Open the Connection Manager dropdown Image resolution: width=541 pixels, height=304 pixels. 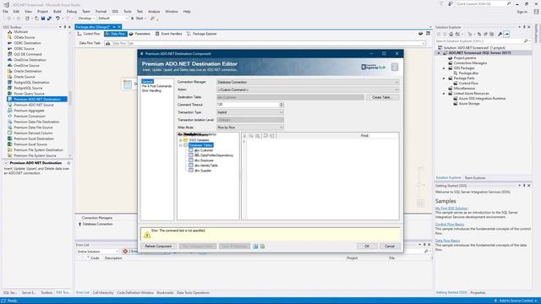coord(396,82)
